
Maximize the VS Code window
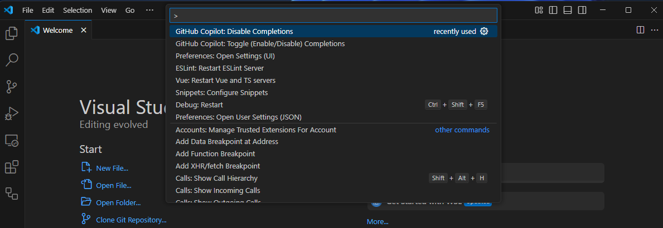coord(628,10)
